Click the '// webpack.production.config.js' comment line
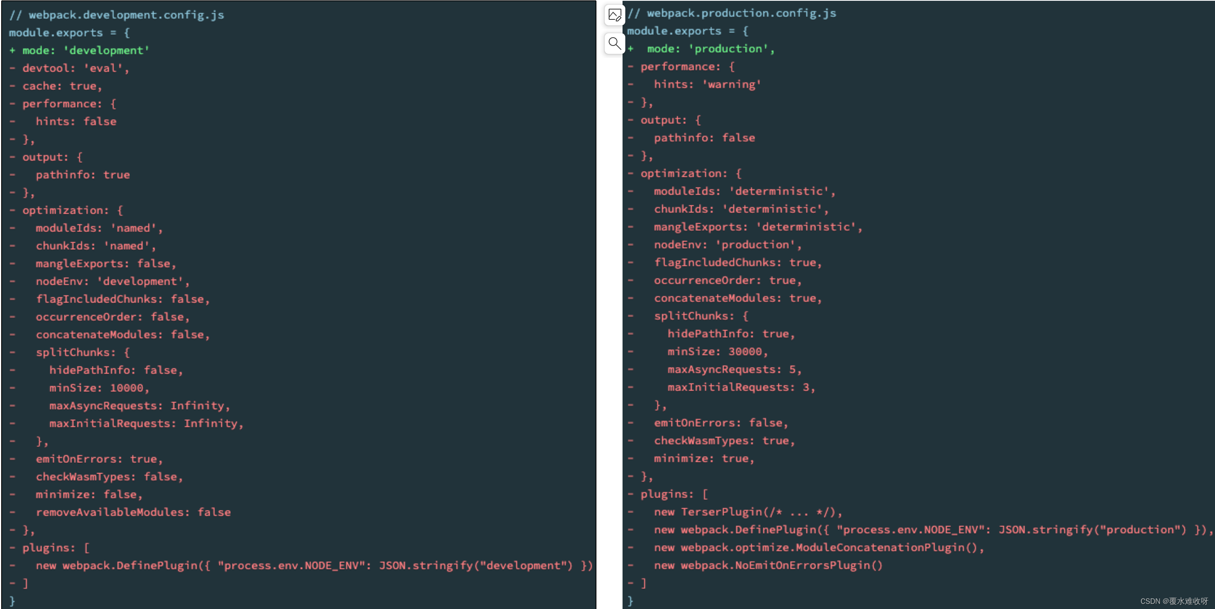This screenshot has height=609, width=1215. [731, 13]
